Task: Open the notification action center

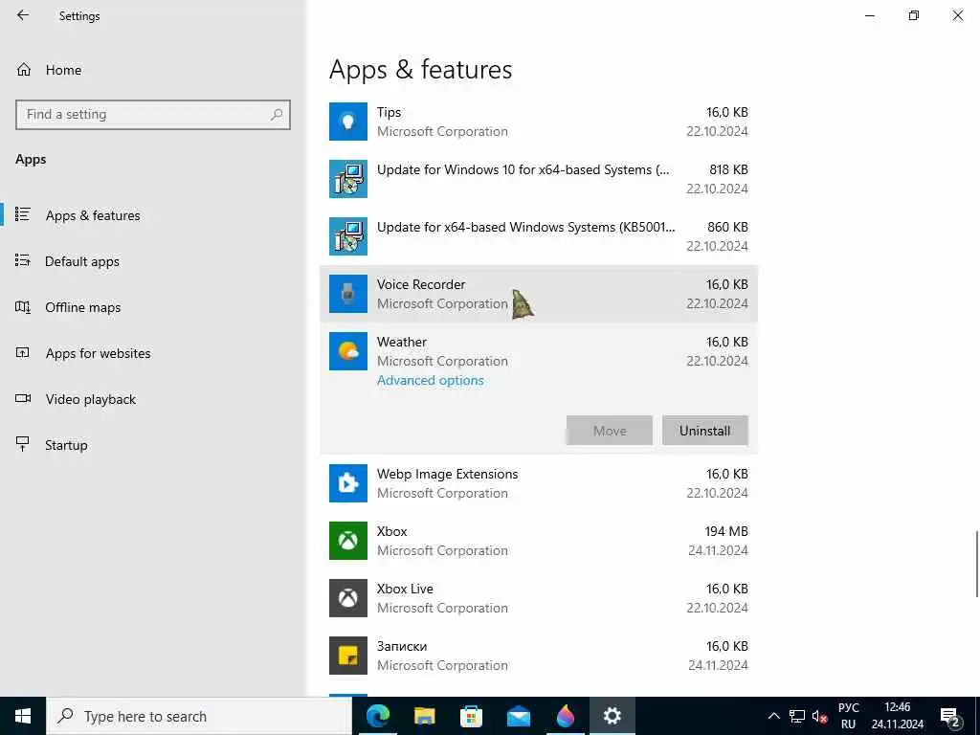Action: 950,717
